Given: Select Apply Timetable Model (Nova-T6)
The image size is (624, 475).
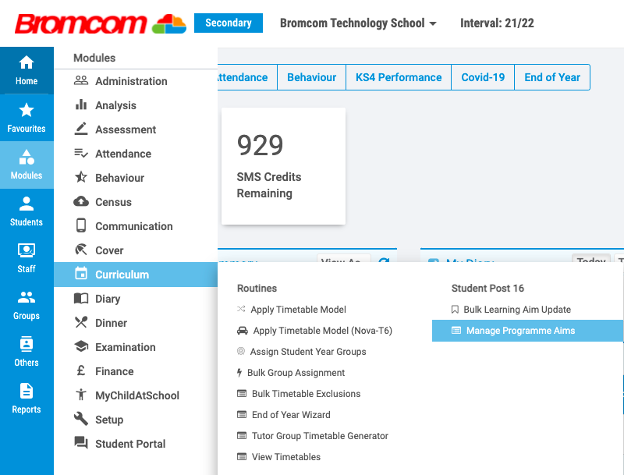Looking at the screenshot, I should [323, 331].
